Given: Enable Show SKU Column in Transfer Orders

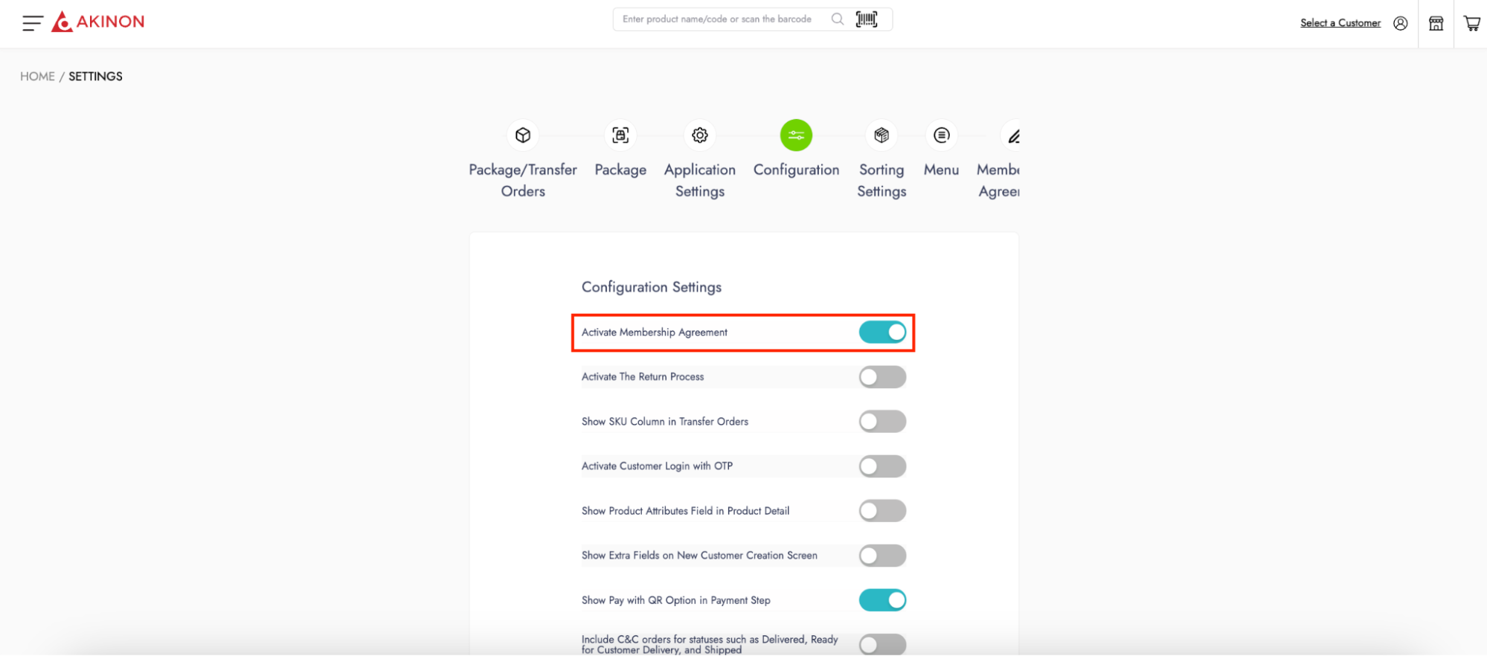Looking at the screenshot, I should (882, 422).
